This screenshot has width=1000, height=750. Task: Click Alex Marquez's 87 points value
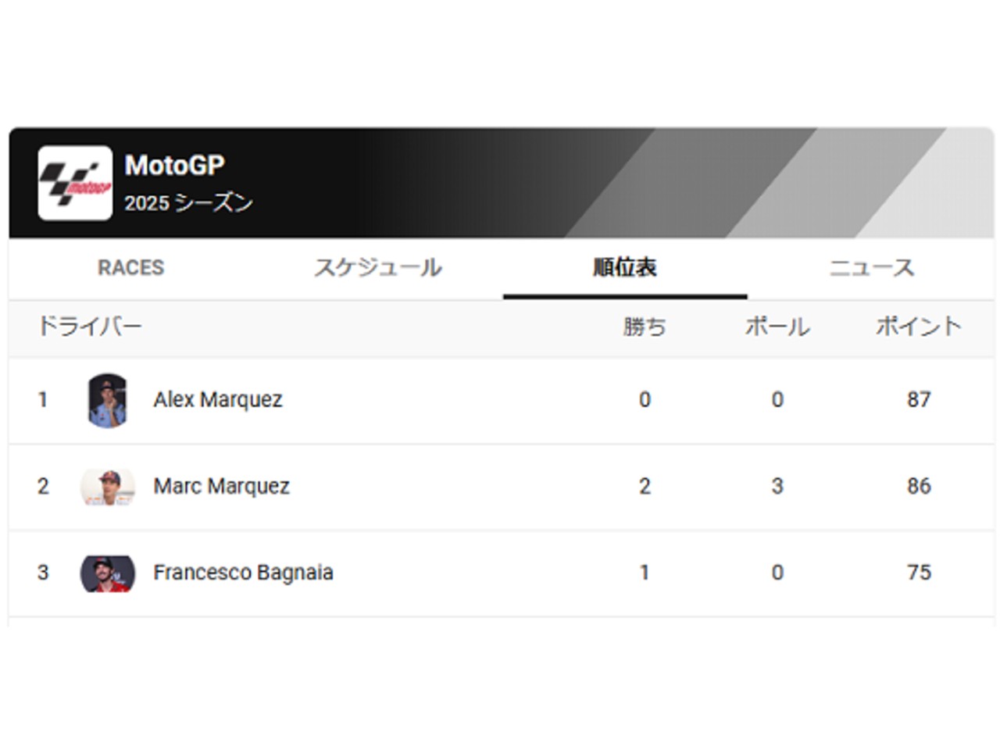click(x=919, y=400)
